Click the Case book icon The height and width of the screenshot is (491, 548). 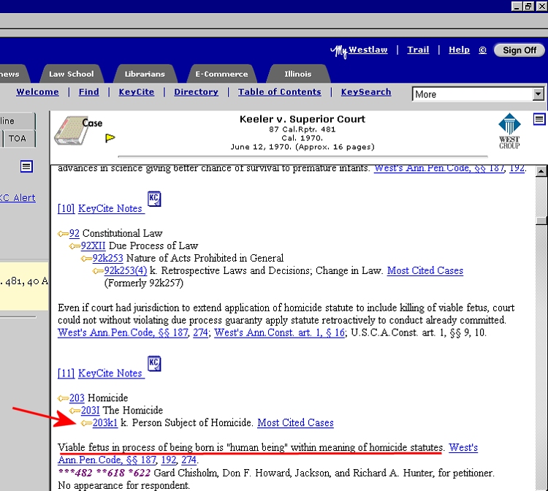pyautogui.click(x=72, y=131)
